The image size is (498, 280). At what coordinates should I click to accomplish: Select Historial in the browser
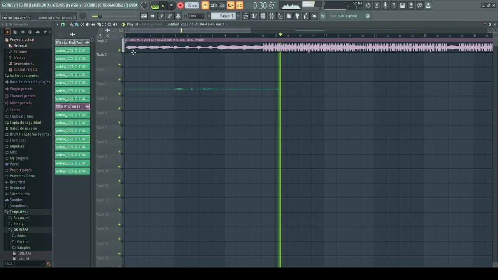[20, 45]
